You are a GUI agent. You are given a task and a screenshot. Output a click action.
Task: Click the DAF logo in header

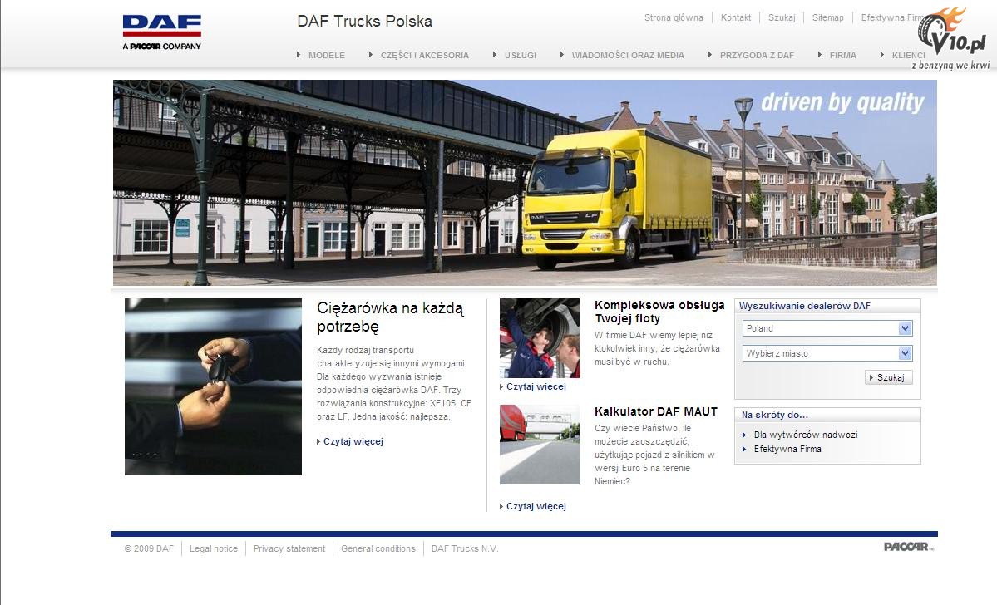(x=161, y=32)
